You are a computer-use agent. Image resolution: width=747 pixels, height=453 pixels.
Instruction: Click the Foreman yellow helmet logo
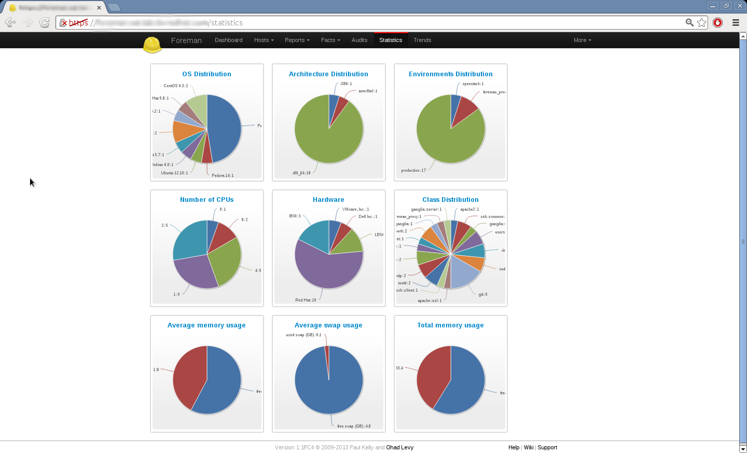coord(152,44)
